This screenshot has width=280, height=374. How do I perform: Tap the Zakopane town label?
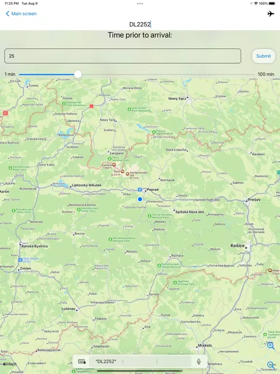117,153
